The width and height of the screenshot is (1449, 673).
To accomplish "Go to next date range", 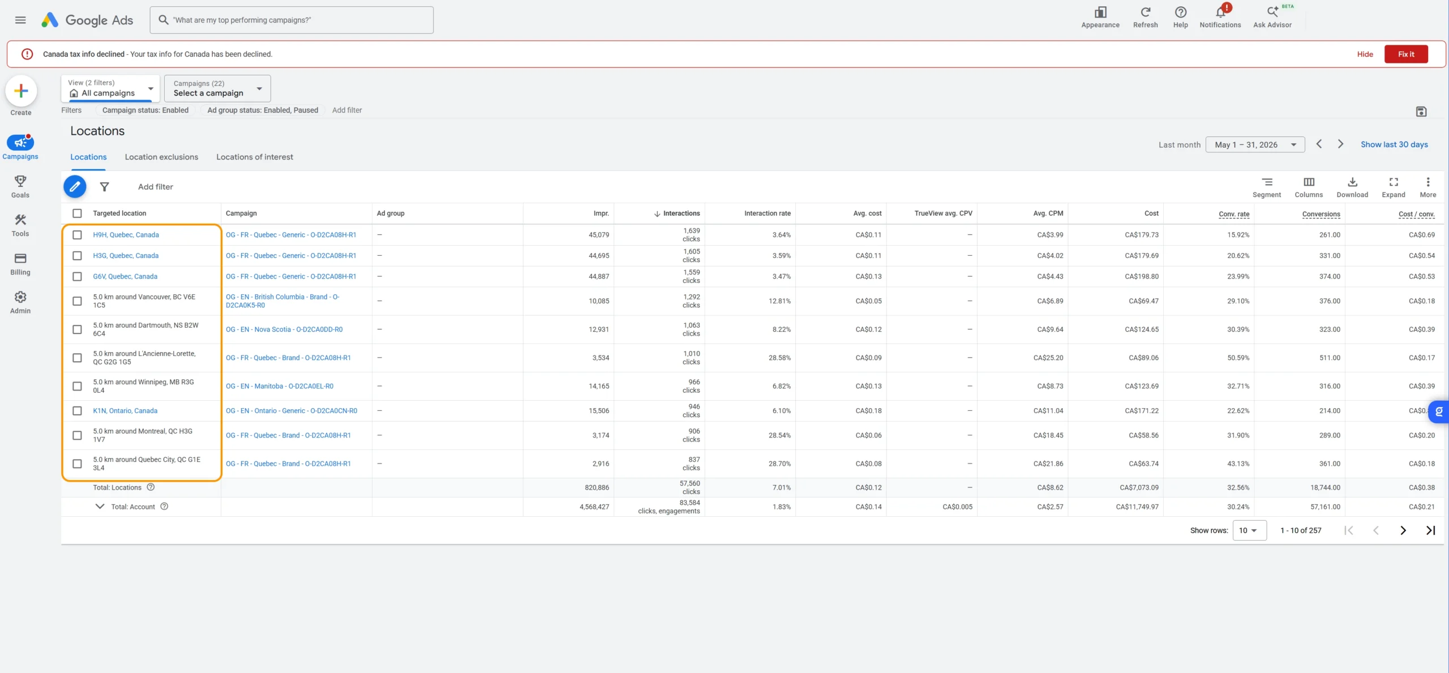I will click(x=1340, y=144).
